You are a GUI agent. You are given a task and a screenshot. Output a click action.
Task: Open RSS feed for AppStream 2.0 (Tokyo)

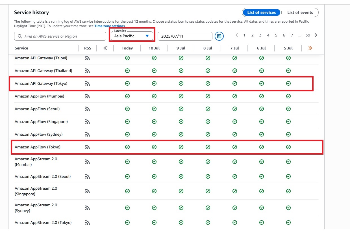[88, 223]
